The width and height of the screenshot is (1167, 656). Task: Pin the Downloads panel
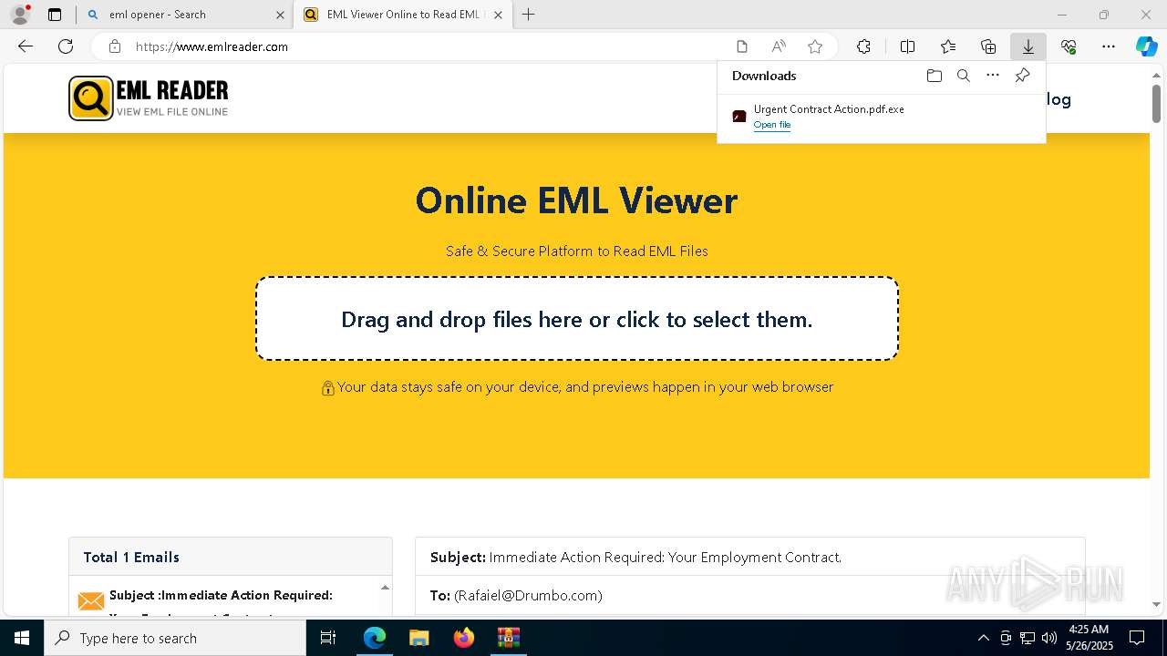coord(1022,76)
